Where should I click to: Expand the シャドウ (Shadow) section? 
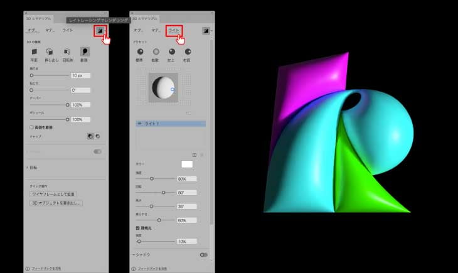pyautogui.click(x=134, y=255)
